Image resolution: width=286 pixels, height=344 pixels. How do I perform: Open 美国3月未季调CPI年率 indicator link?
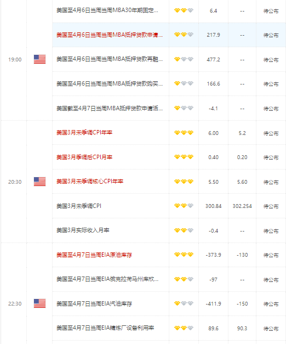84,133
